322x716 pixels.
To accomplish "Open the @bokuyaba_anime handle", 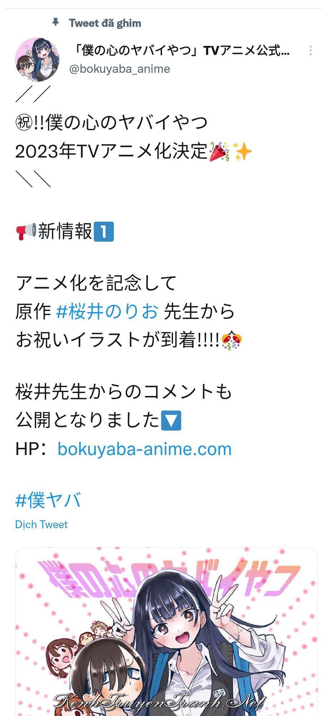I will tap(119, 69).
